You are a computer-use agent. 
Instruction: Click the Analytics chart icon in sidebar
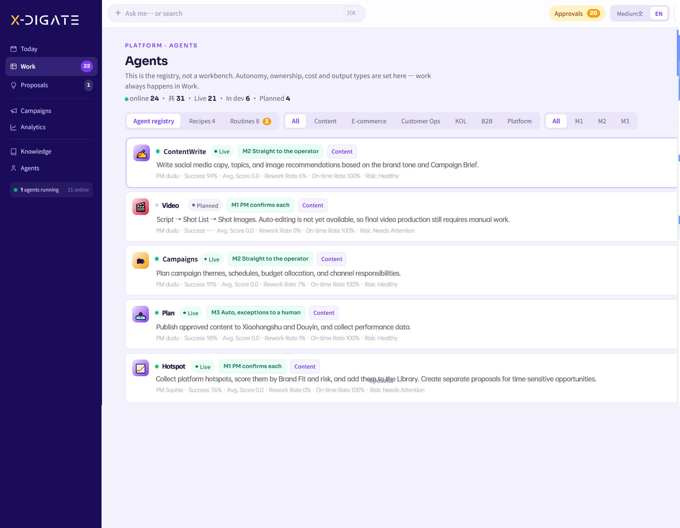[x=14, y=127]
